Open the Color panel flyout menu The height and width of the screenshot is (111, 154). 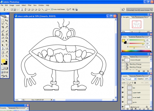[151, 37]
